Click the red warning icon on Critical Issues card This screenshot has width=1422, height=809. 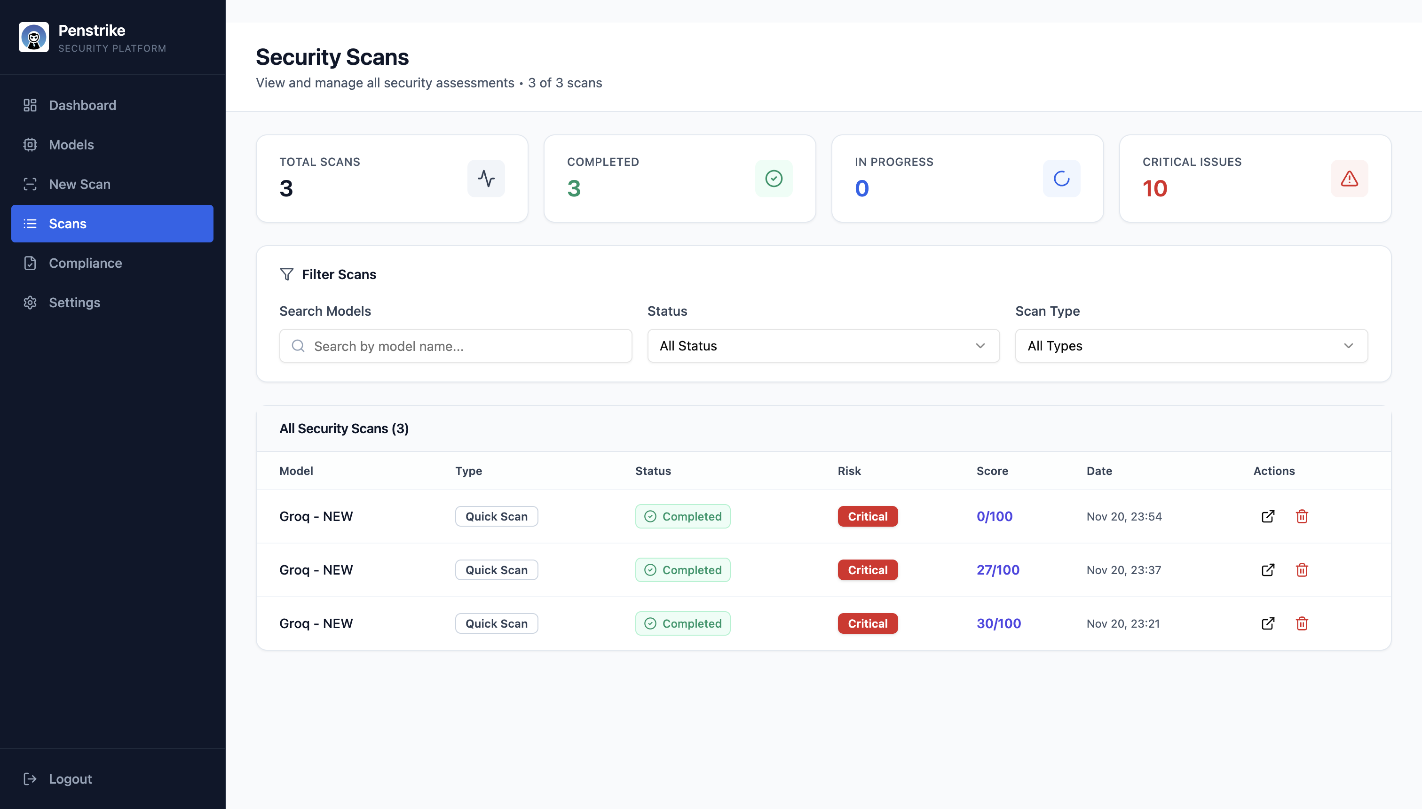coord(1349,179)
